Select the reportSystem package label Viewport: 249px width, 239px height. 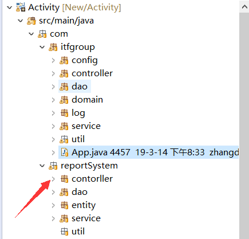pos(89,166)
